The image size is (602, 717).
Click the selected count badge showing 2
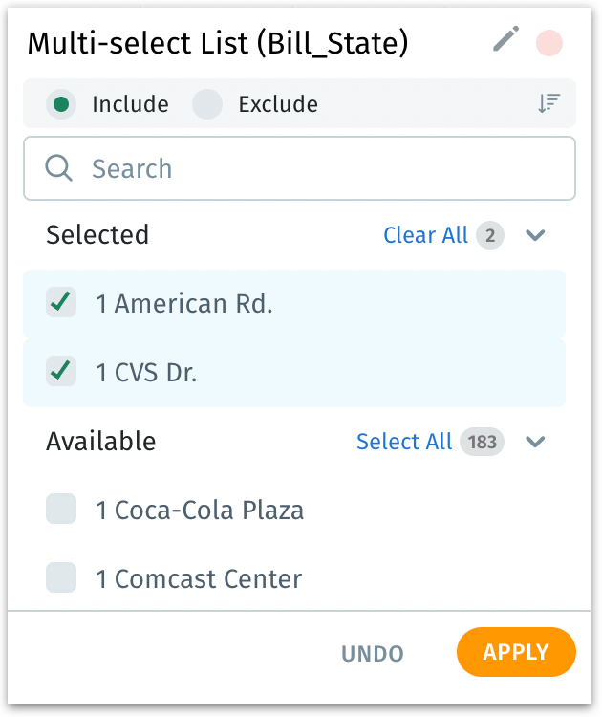click(x=490, y=235)
